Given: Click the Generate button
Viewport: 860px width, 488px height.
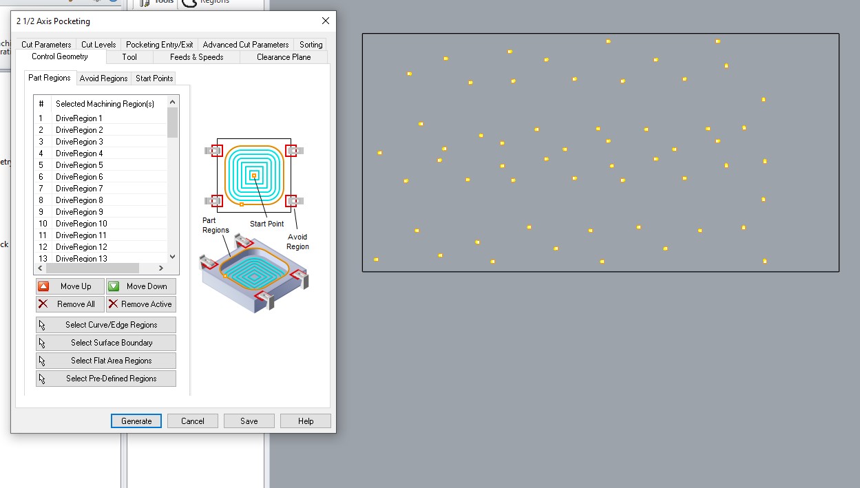Looking at the screenshot, I should 136,421.
